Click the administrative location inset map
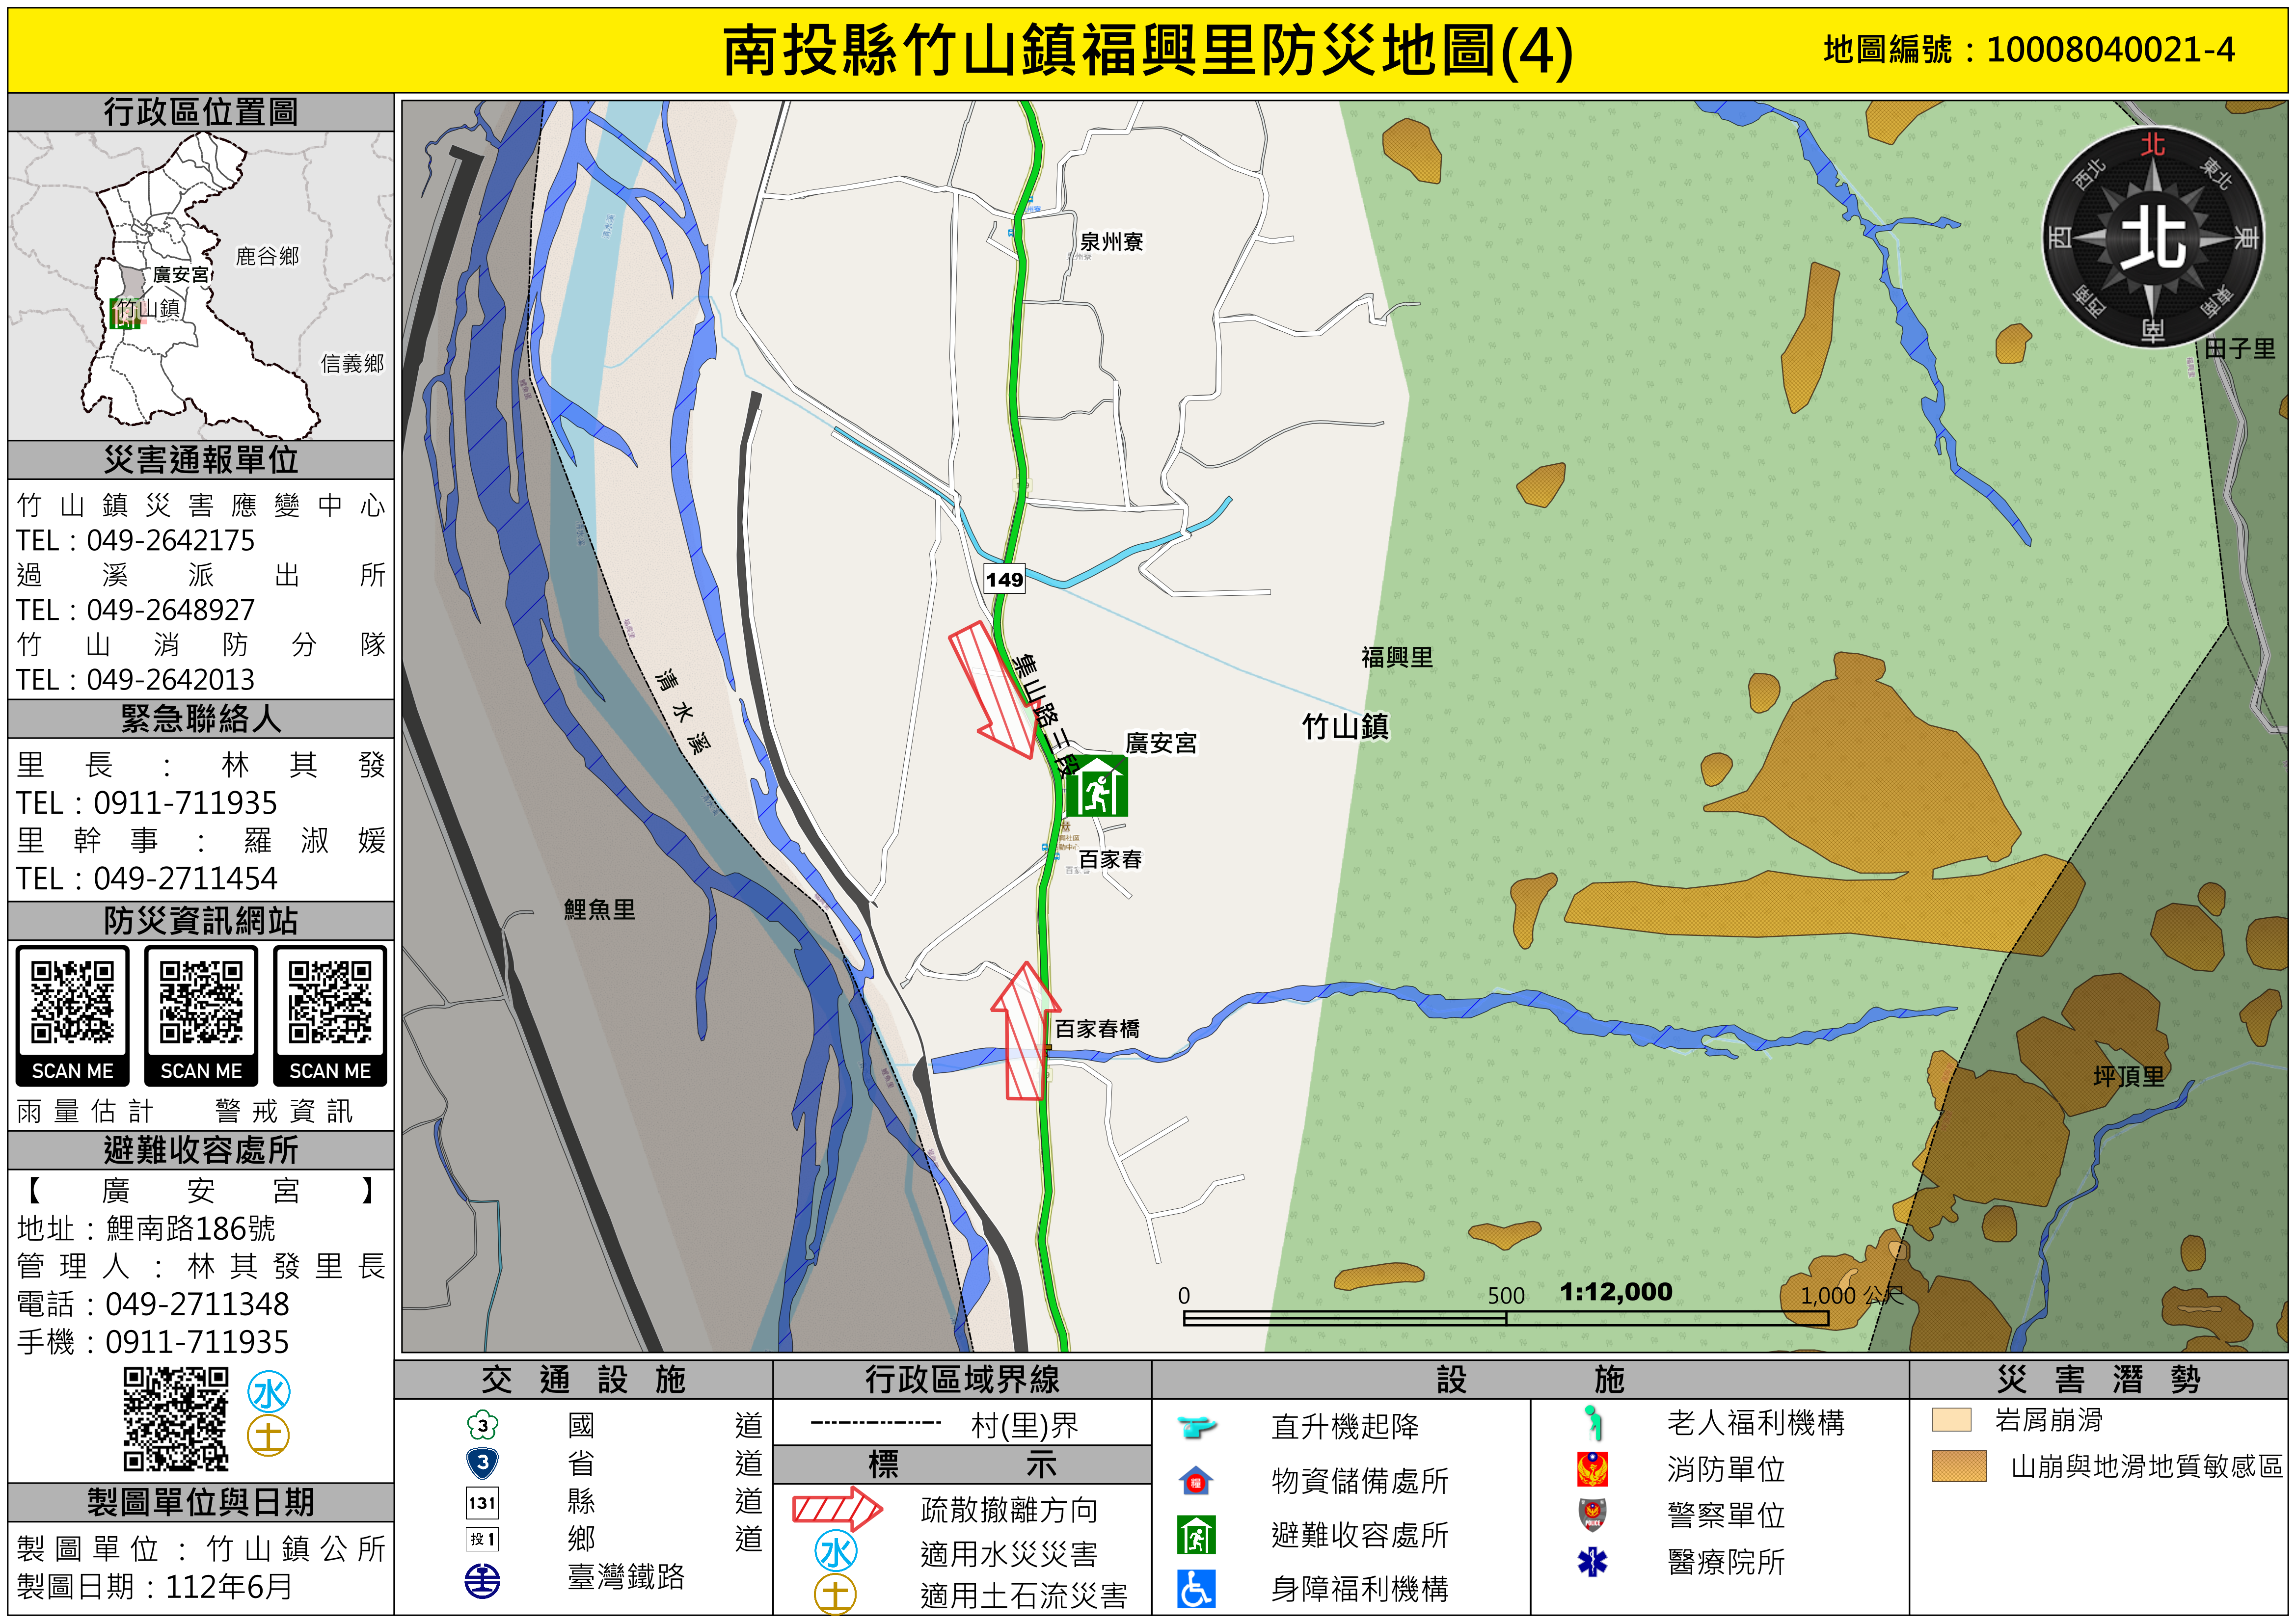Screen dimensions: 2296x1623 201,286
